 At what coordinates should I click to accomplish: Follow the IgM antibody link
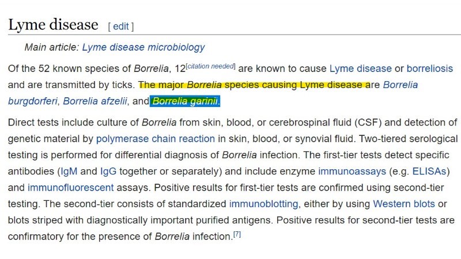coord(69,171)
